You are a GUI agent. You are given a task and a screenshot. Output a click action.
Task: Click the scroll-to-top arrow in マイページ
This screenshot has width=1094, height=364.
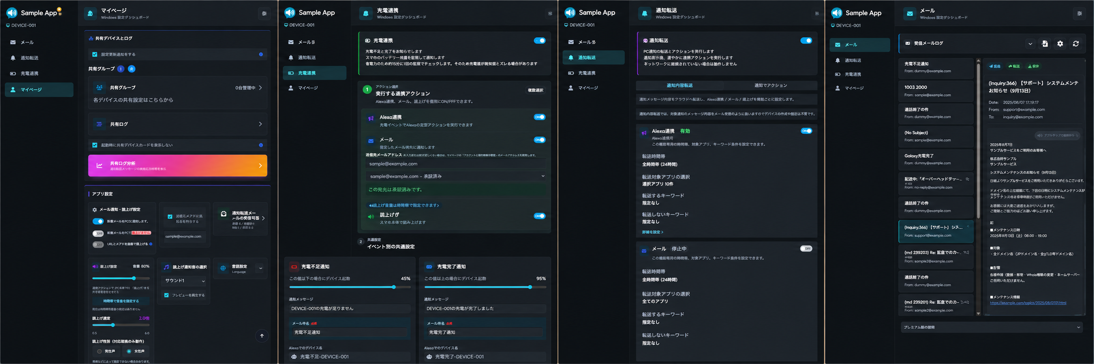coord(261,335)
